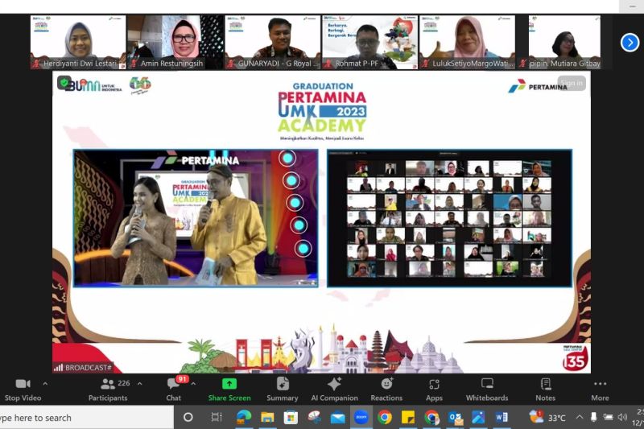644x429 pixels.
Task: Open the weather widget showing 33°C
Action: coord(547,418)
